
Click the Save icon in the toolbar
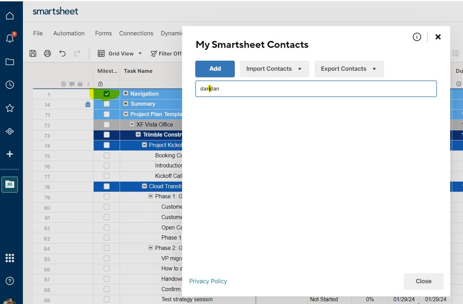tap(33, 53)
